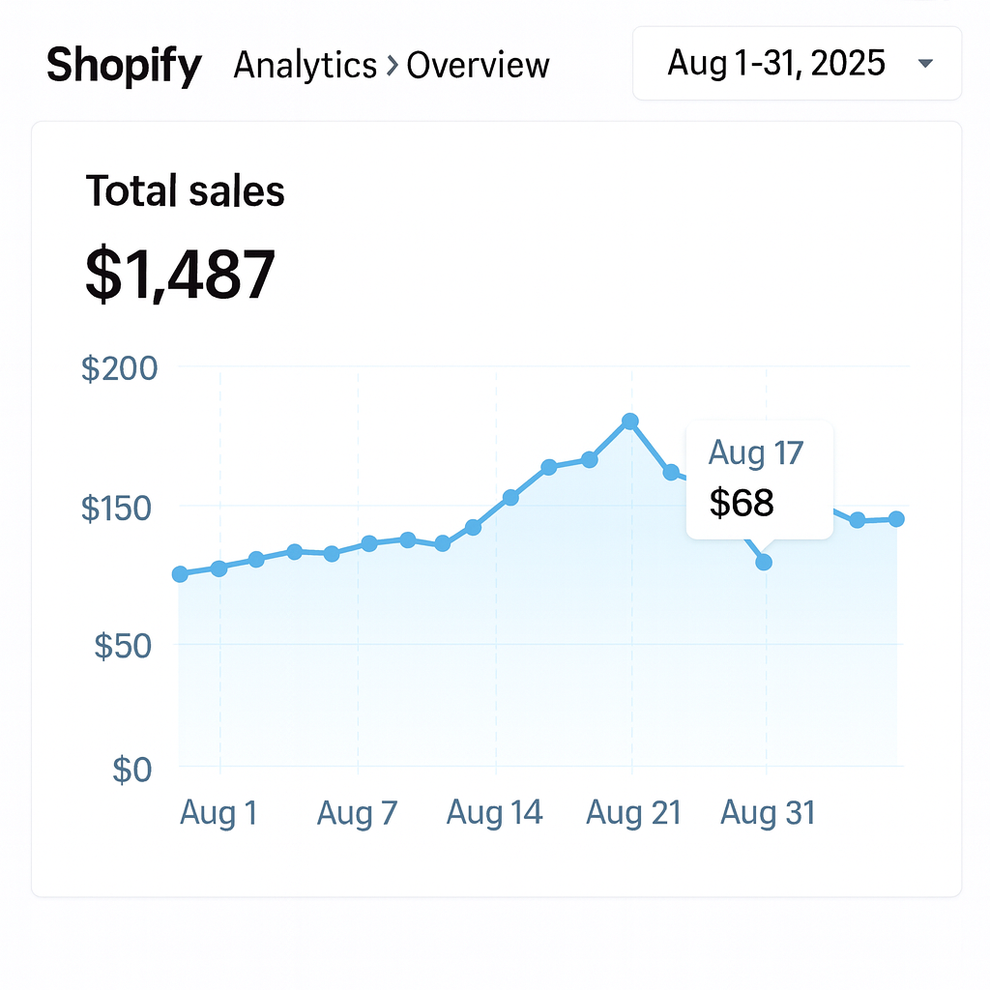Open the Analytics breadcrumb link
990x990 pixels.
tap(306, 66)
